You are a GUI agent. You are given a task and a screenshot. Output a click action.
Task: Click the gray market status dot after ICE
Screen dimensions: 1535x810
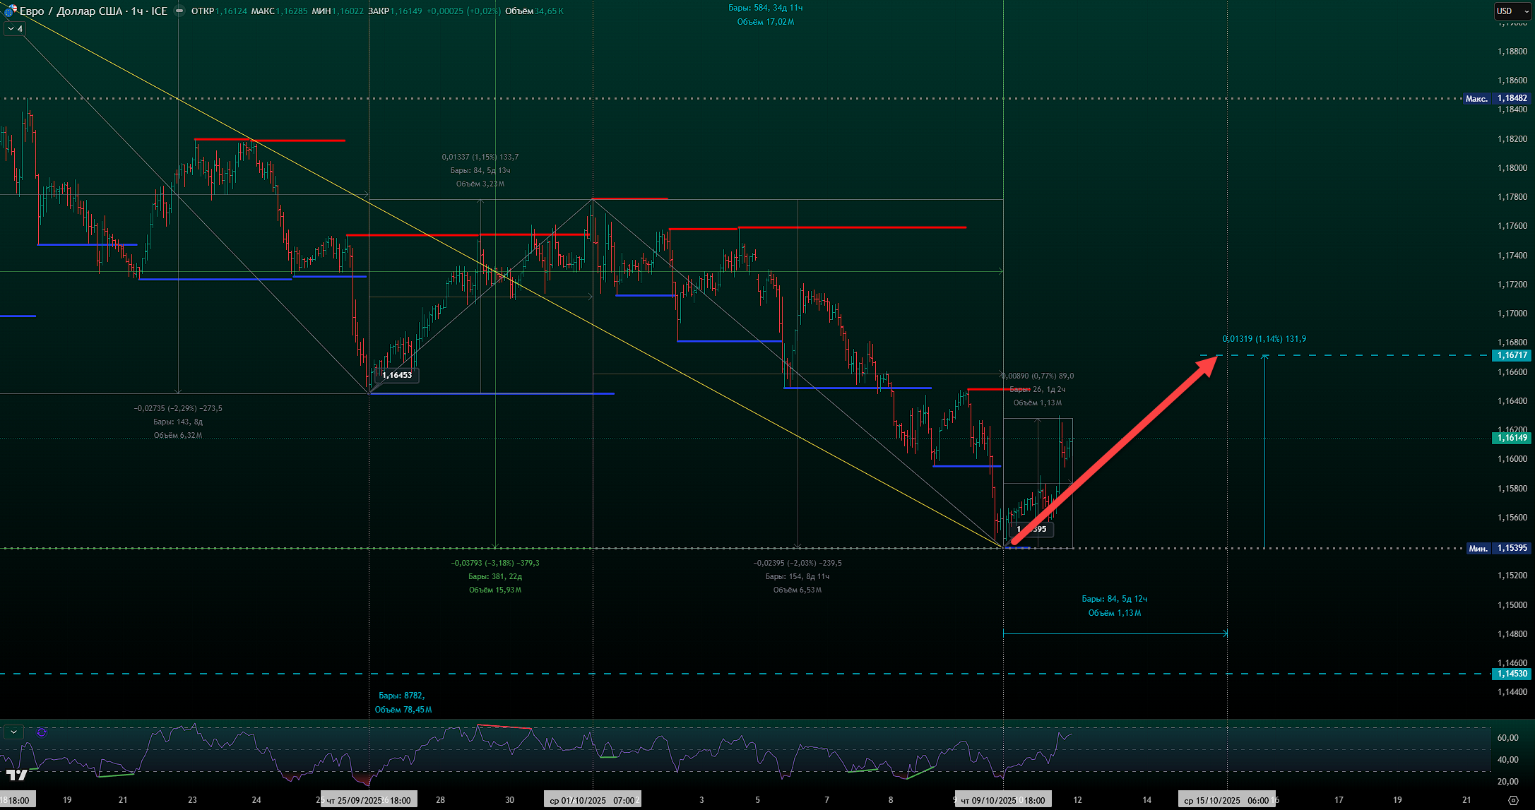[x=179, y=11]
